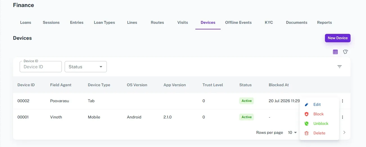This screenshot has height=147, width=366.
Task: Open the Reports tab
Action: pos(324,22)
